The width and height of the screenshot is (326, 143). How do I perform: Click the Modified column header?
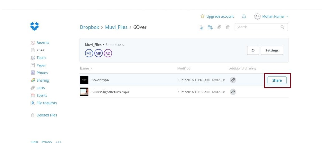(184, 69)
